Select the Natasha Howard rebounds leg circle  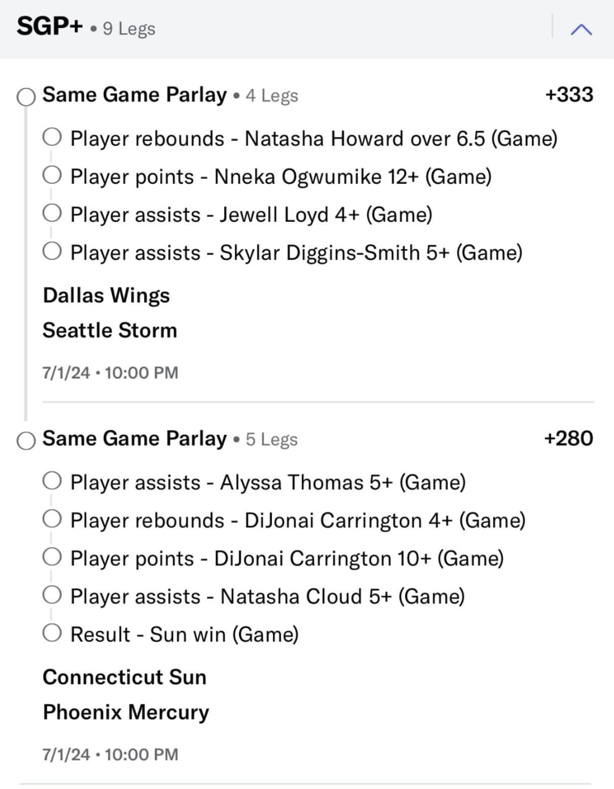(x=52, y=137)
